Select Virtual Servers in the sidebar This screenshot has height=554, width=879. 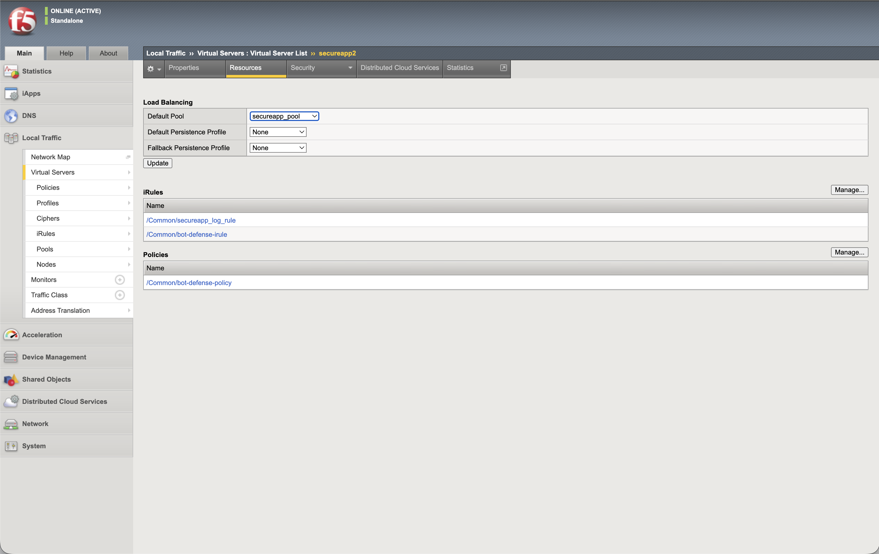tap(52, 172)
